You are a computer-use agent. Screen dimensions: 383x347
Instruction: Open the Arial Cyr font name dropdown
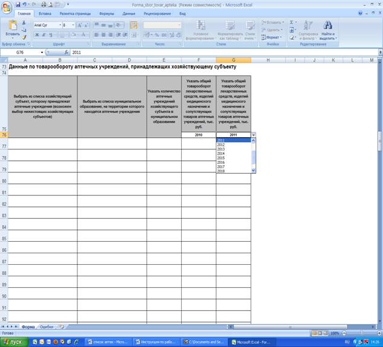[60, 25]
